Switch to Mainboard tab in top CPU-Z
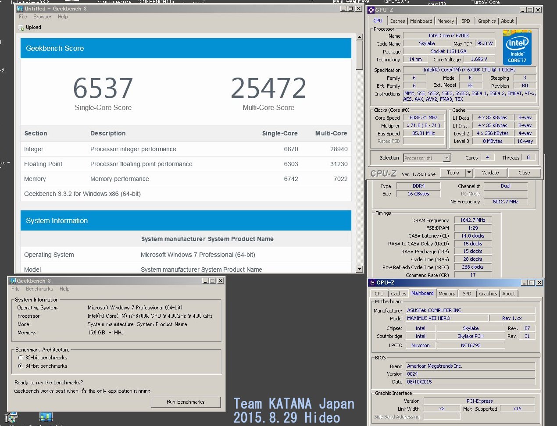557x426 pixels. (x=421, y=21)
